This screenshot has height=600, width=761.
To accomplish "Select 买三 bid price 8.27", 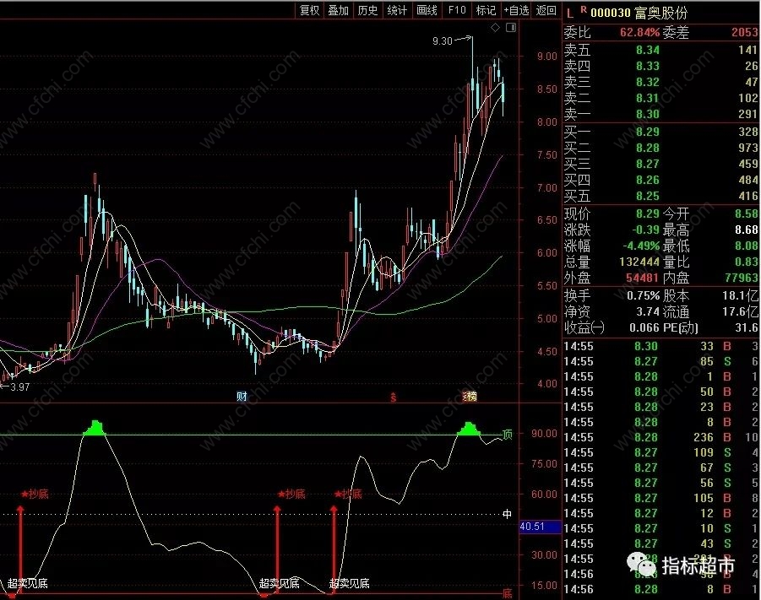I will [x=648, y=164].
